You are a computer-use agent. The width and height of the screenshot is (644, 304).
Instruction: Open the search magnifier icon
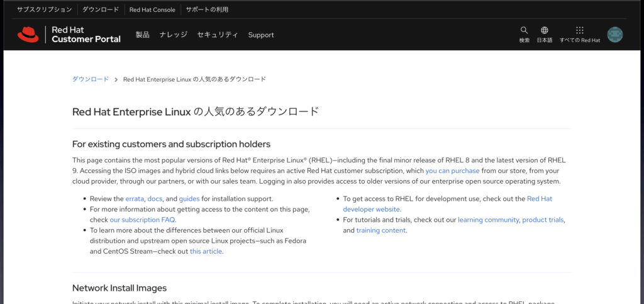click(x=524, y=30)
